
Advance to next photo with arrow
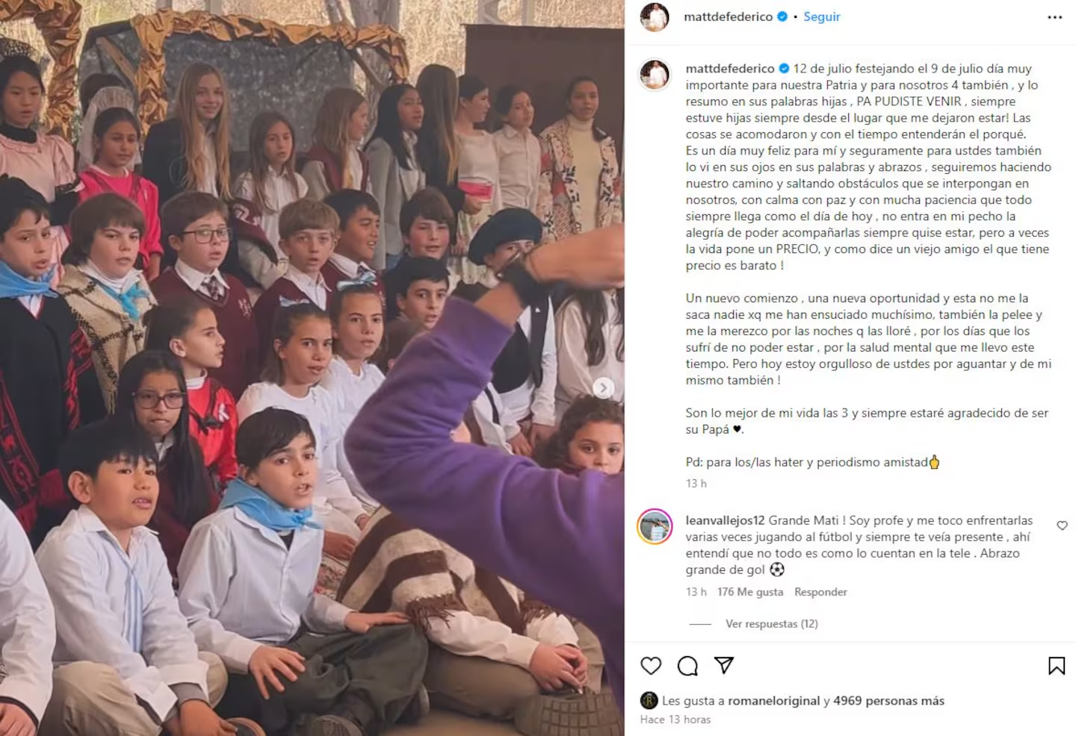click(604, 387)
